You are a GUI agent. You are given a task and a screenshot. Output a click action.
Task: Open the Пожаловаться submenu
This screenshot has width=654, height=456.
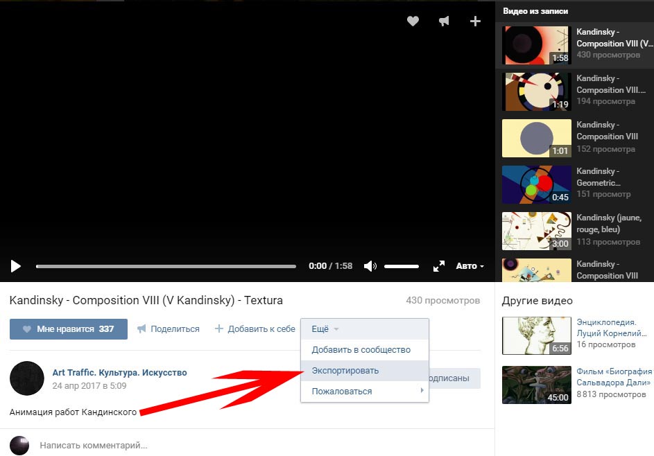click(x=365, y=392)
